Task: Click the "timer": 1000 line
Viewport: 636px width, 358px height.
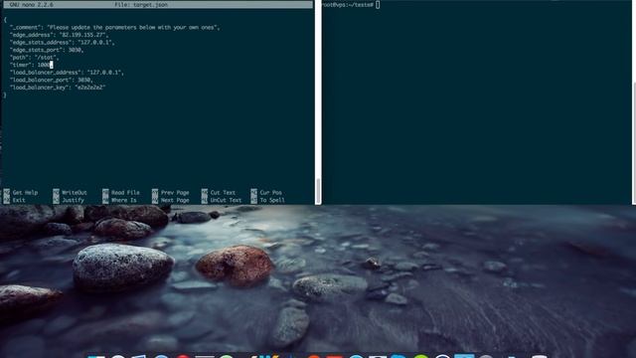Action: click(31, 65)
